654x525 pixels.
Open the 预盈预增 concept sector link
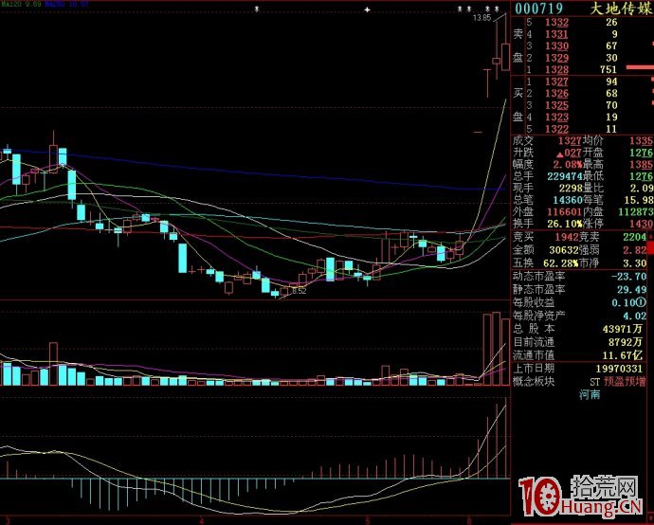tap(625, 381)
